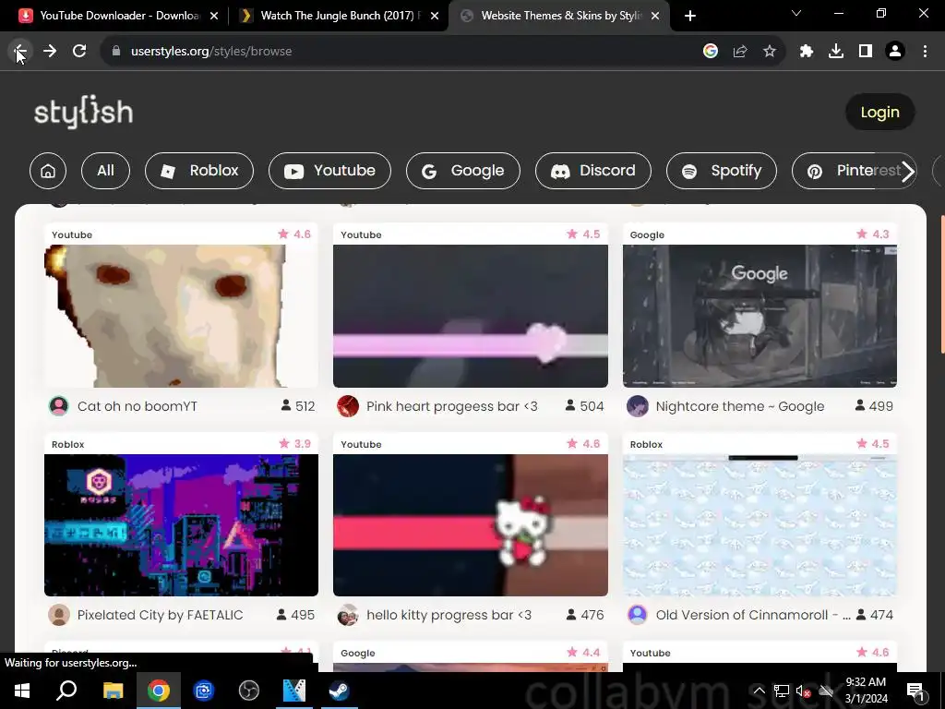Go to home category icon
Viewport: 945px width, 709px height.
(48, 171)
